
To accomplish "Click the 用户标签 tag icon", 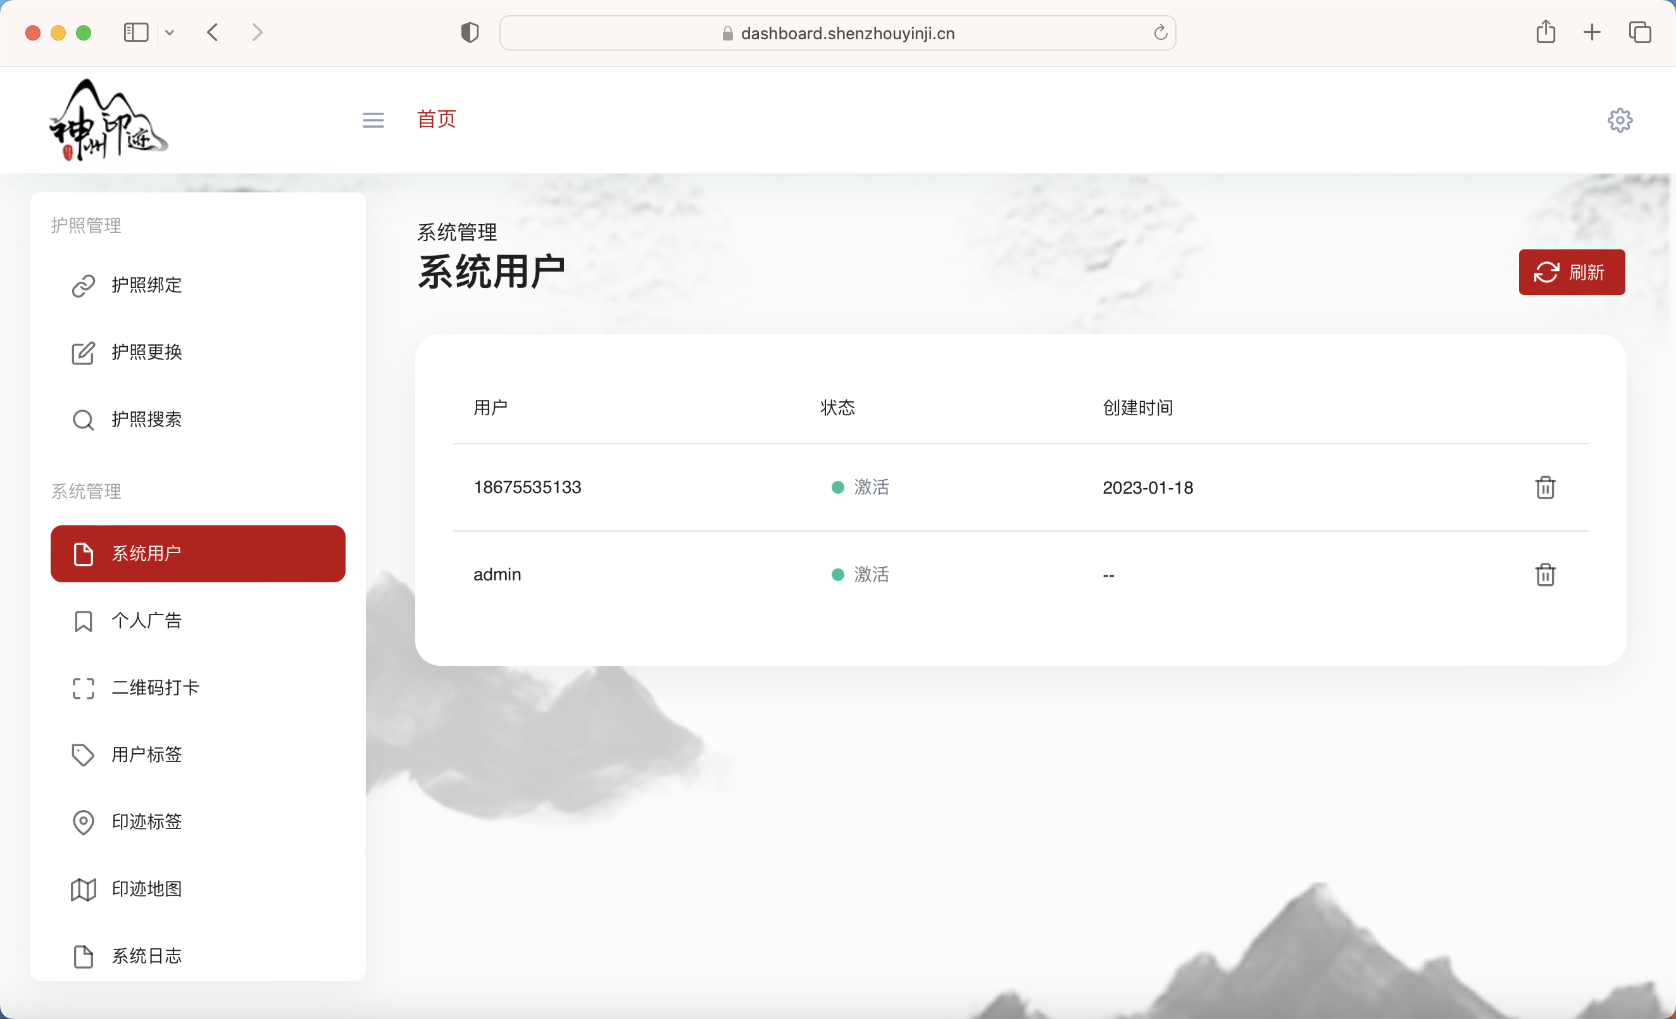I will click(x=83, y=755).
